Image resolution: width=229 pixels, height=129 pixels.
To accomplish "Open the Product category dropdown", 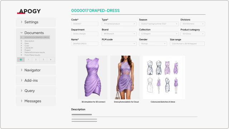I will click(x=193, y=34).
